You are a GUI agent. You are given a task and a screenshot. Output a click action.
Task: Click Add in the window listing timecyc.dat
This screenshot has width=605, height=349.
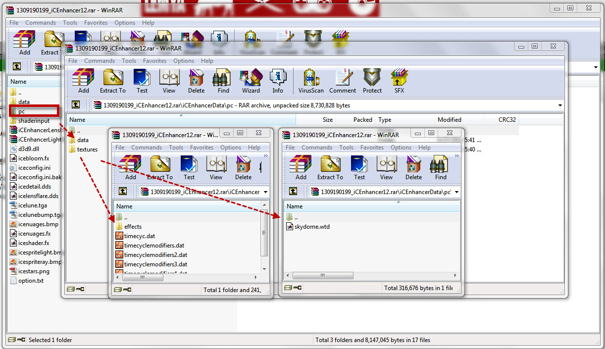pyautogui.click(x=131, y=168)
